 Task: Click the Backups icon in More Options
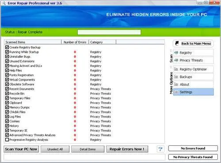[x=176, y=77]
